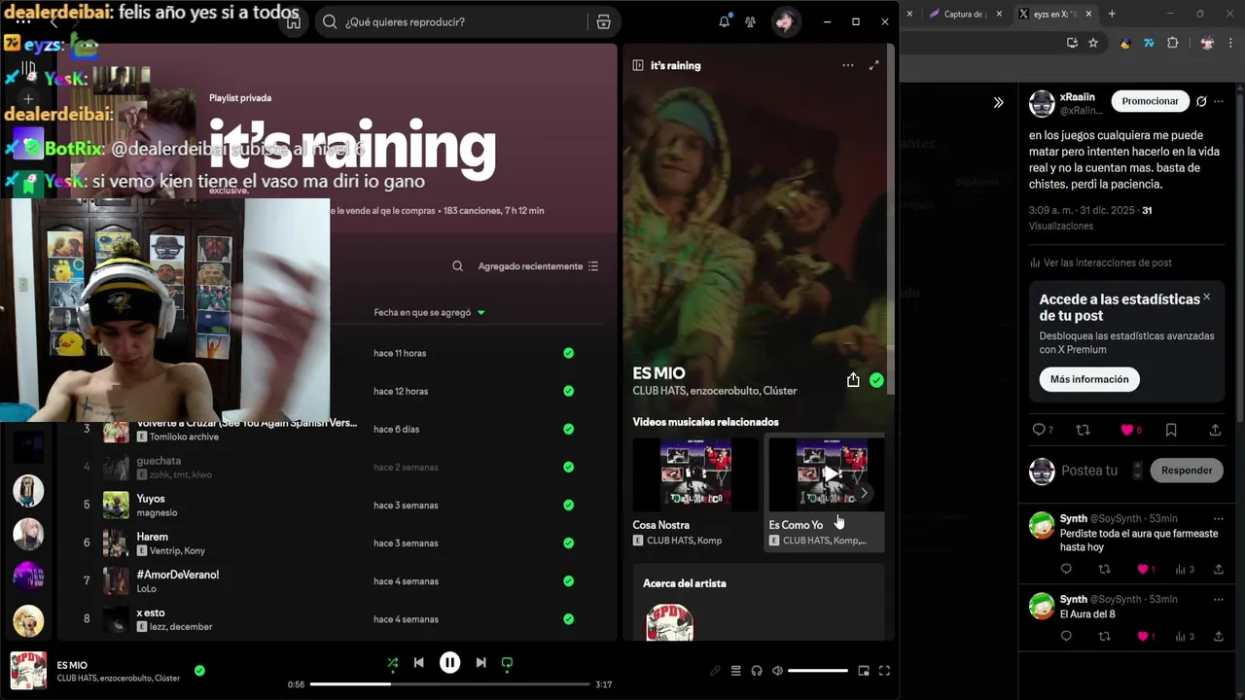This screenshot has height=700, width=1245.
Task: Toggle repeat mode
Action: click(x=507, y=663)
